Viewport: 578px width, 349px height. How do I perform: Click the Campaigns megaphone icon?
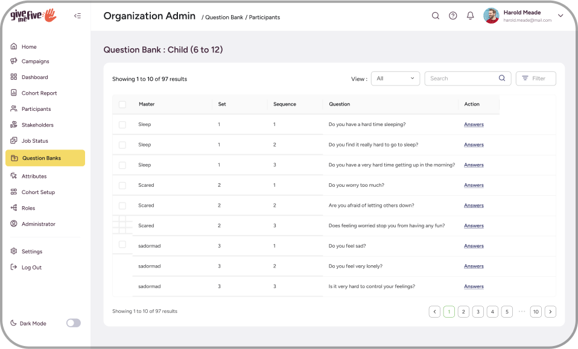point(14,61)
